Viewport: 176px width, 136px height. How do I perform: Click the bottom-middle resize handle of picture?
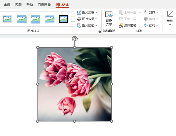(x=74, y=121)
